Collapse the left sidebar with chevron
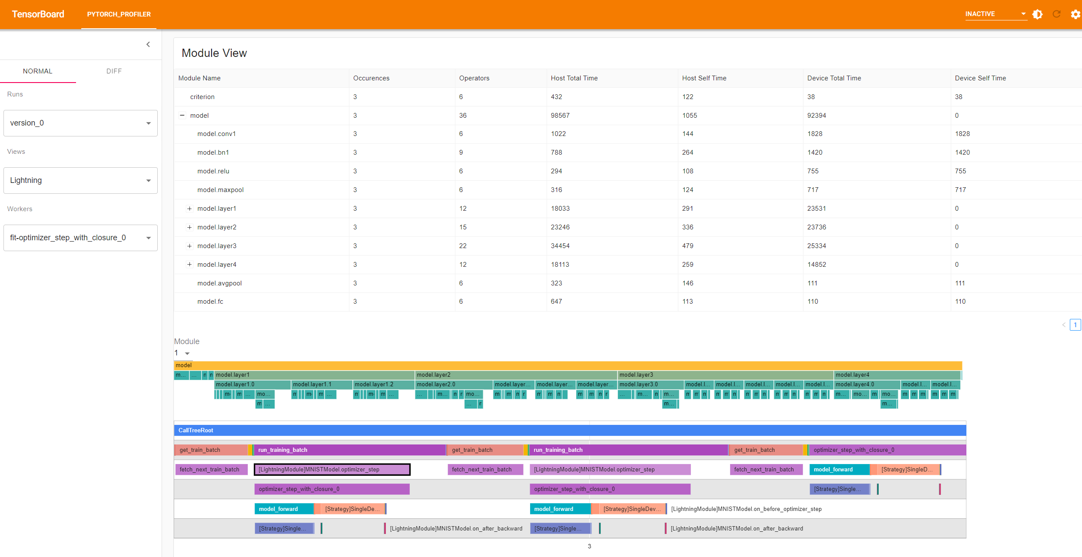Viewport: 1082px width, 557px height. pos(148,44)
